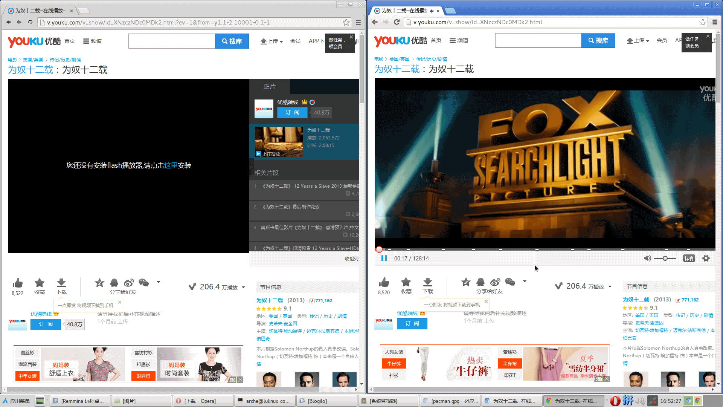Go to 首页 home, left window
Screen dimensions: 723x407
[x=70, y=41]
